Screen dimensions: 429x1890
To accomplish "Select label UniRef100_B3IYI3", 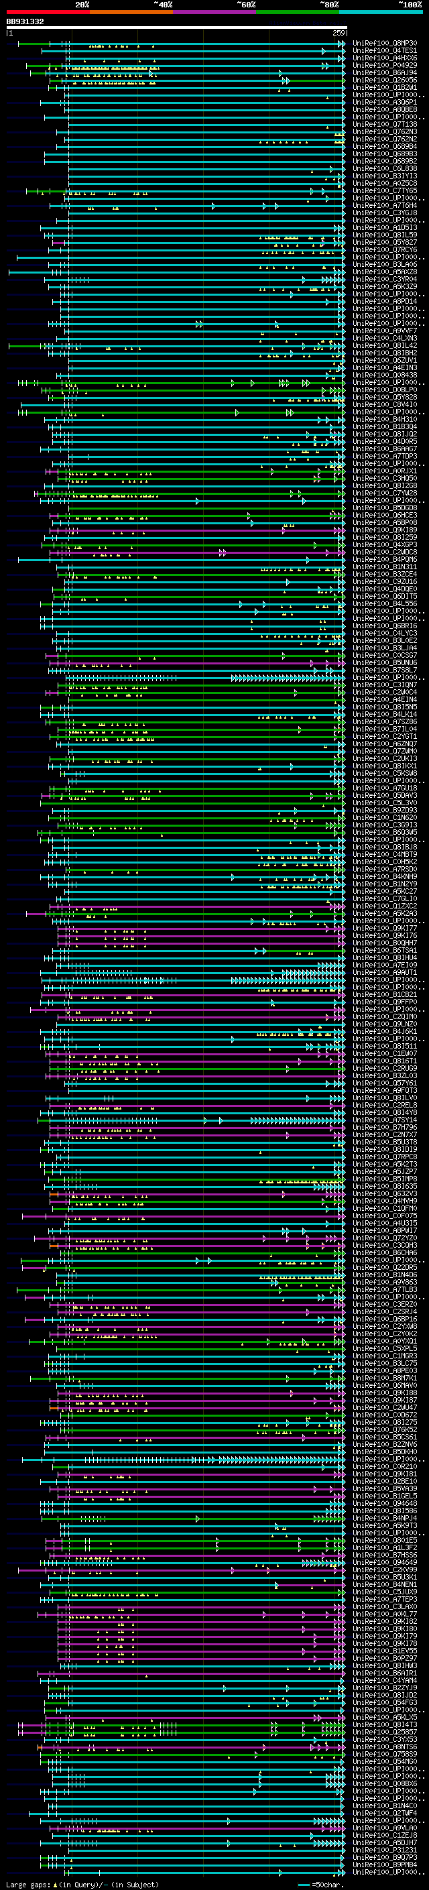I will 385,176.
